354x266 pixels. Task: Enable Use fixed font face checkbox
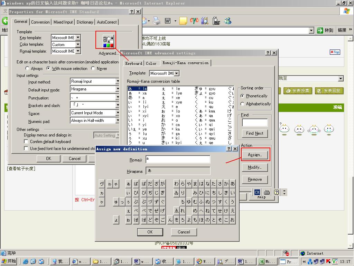coord(26,148)
